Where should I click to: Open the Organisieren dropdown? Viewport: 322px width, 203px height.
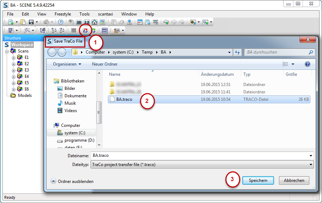tap(67, 64)
